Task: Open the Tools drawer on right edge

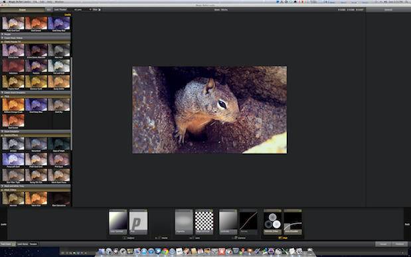Action: pos(407,224)
